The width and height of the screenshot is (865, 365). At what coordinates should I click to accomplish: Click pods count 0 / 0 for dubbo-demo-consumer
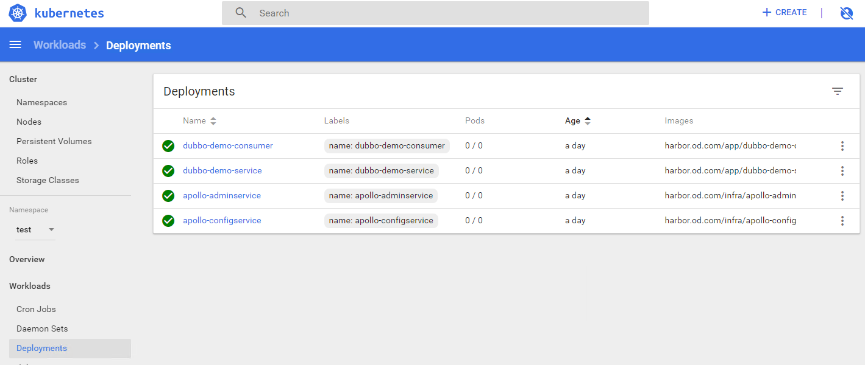point(474,146)
